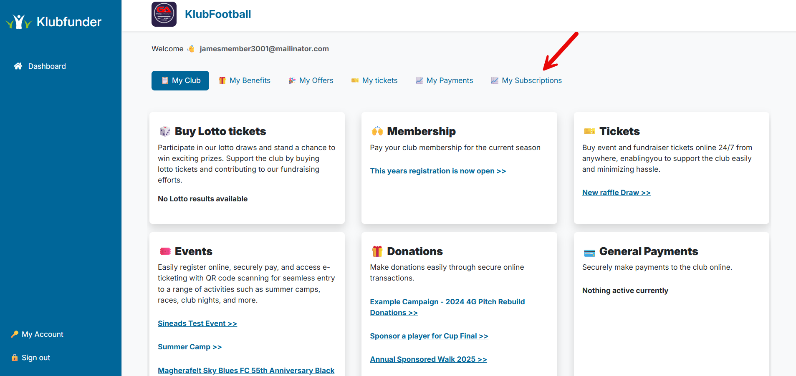
Task: Click the Dashboard home icon
Action: pos(18,66)
